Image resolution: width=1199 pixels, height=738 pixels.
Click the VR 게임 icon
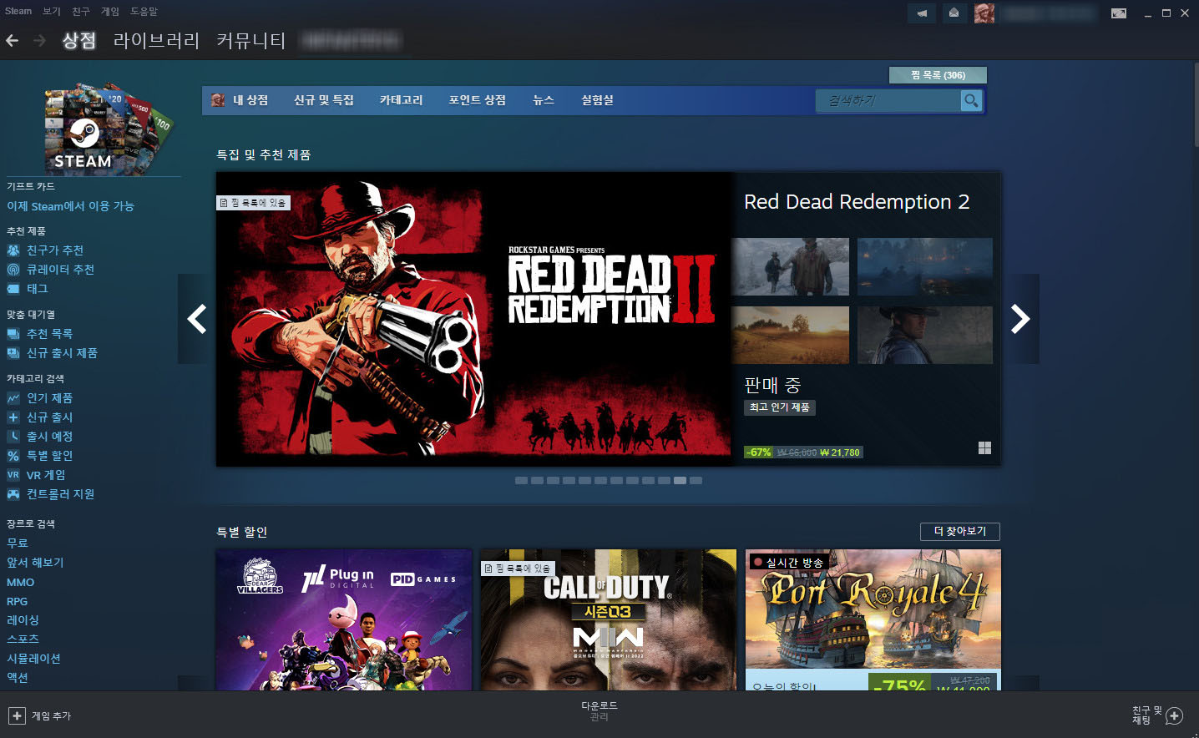point(13,475)
